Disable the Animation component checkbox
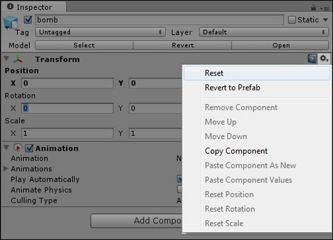This screenshot has width=333, height=240. (x=29, y=148)
